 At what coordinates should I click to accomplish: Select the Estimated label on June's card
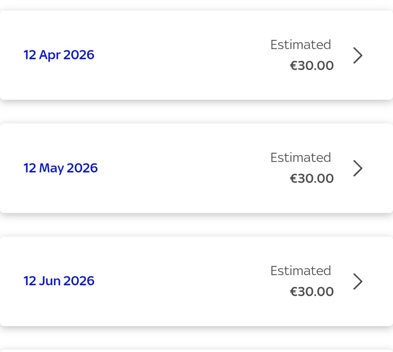click(301, 271)
